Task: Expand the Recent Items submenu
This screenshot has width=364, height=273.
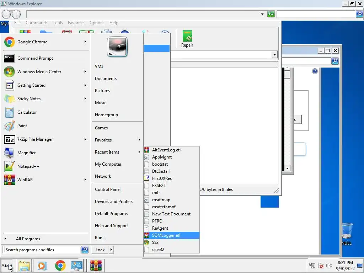Action: [x=117, y=152]
